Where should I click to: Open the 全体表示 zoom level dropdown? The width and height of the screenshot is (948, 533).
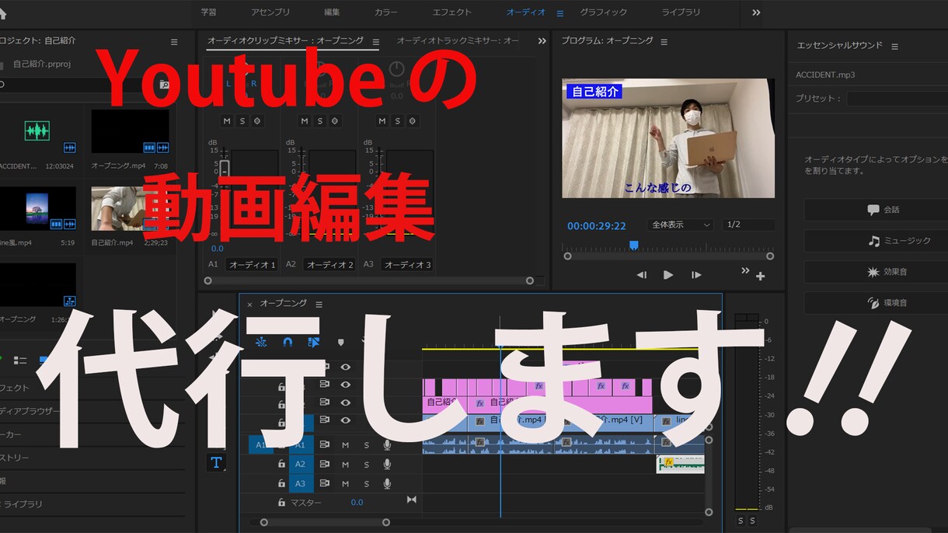(x=680, y=225)
